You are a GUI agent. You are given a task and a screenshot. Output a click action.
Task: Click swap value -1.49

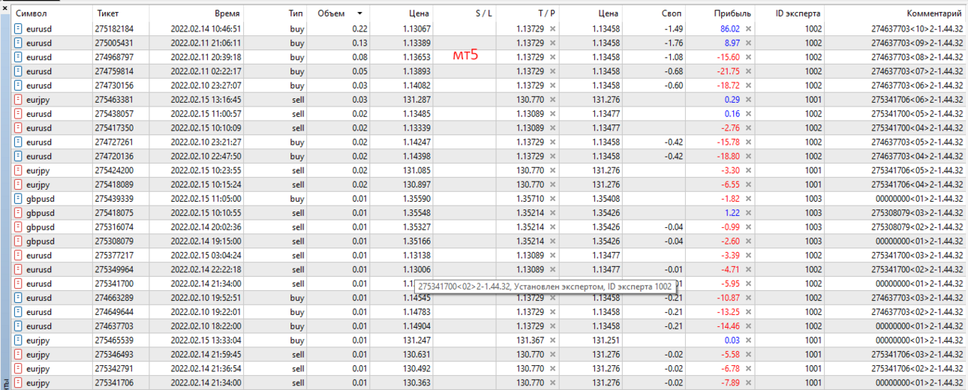674,28
